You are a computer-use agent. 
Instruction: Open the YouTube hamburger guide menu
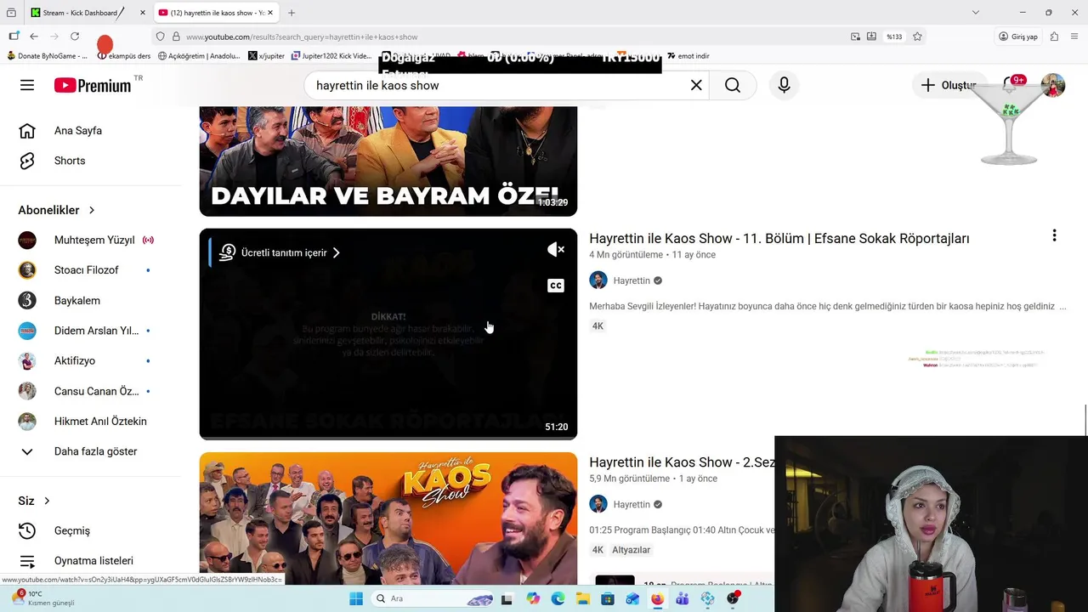coord(27,85)
